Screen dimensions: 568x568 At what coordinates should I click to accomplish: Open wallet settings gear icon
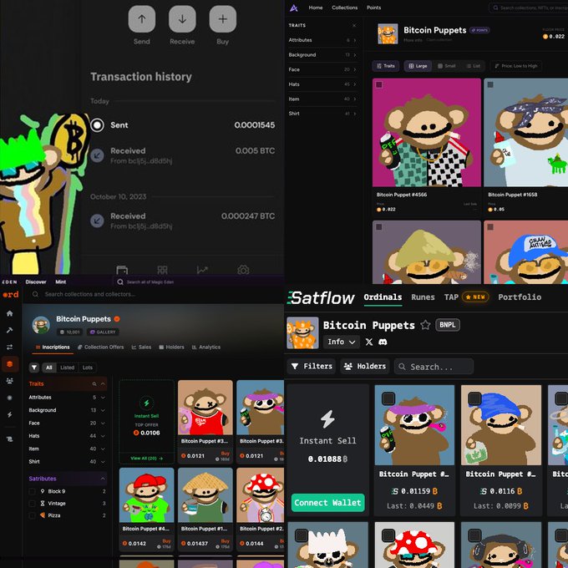click(x=243, y=270)
